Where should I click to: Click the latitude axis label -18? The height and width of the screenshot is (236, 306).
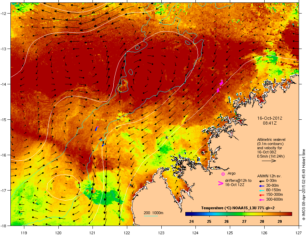(4, 226)
